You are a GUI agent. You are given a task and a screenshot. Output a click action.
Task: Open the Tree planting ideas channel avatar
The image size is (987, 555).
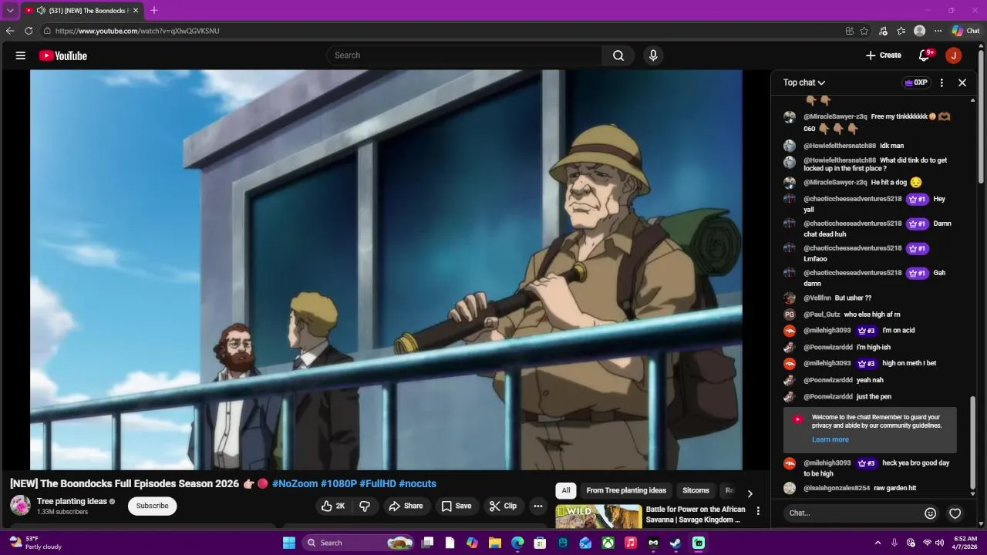click(x=20, y=506)
